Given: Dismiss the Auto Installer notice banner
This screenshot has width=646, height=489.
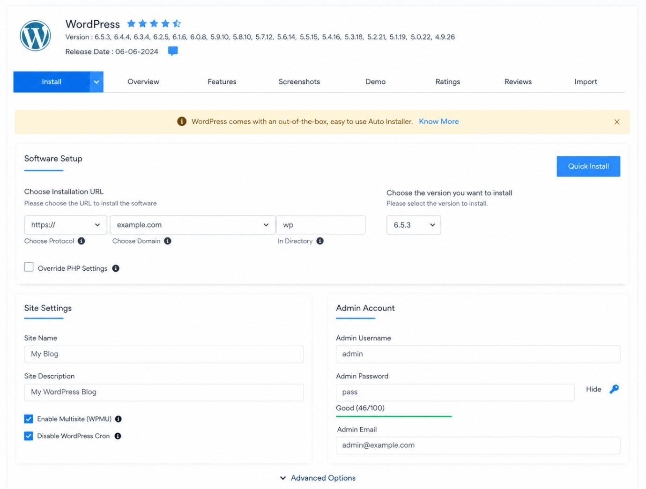Looking at the screenshot, I should pos(617,122).
